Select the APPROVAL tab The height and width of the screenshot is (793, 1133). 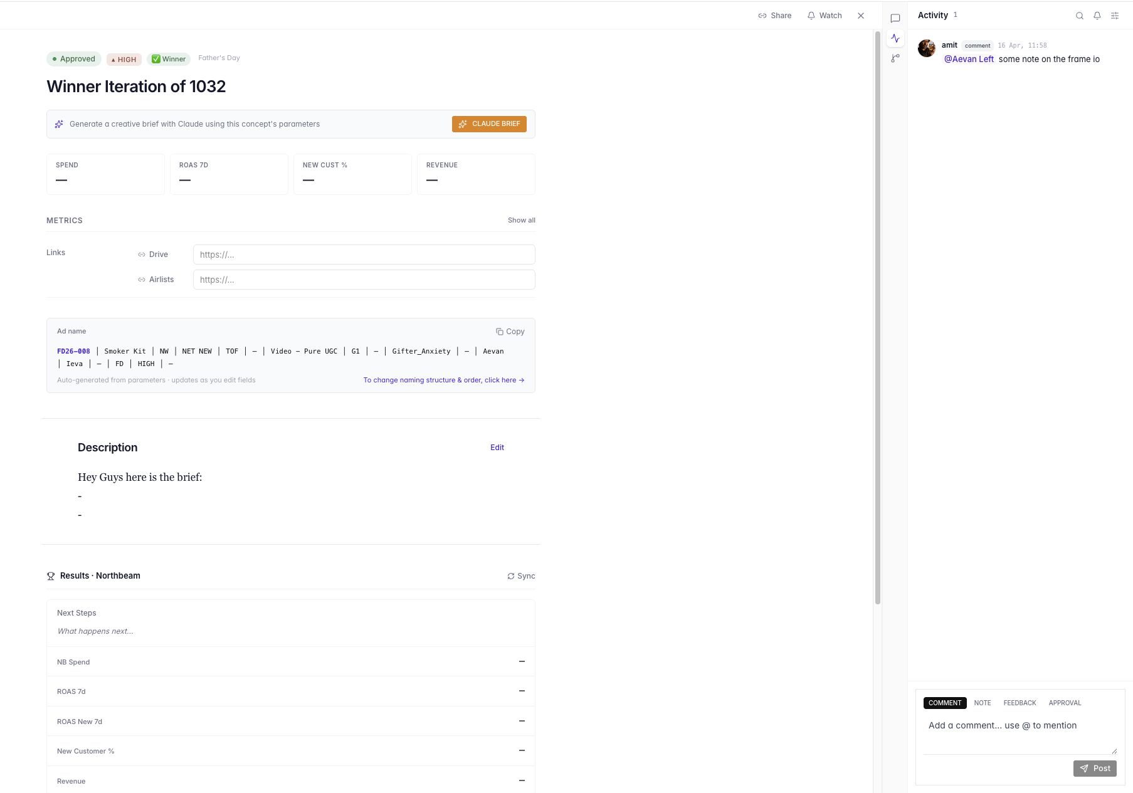[1065, 703]
